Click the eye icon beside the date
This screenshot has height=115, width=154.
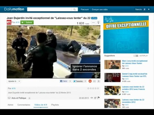coord(92,98)
